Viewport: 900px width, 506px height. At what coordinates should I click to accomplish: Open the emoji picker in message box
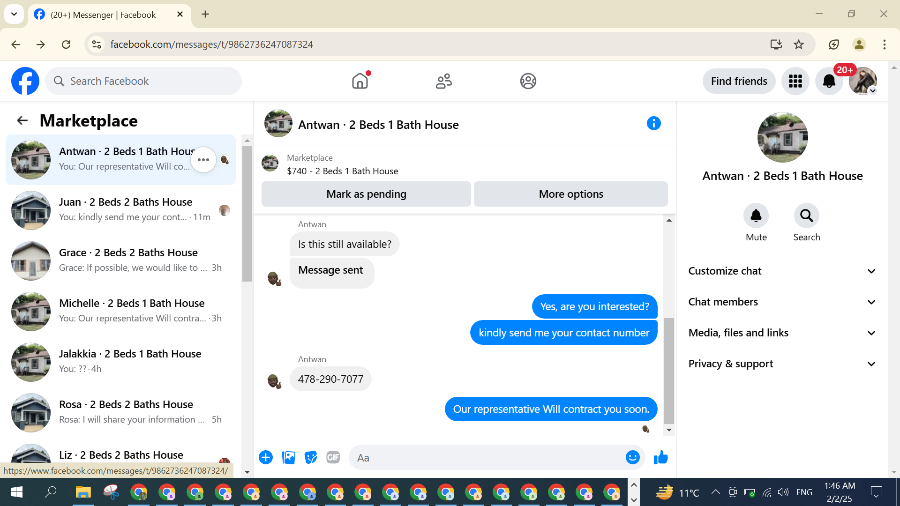click(x=632, y=457)
